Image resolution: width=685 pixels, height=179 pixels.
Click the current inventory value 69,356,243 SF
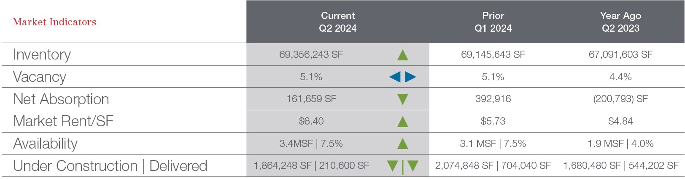311,54
